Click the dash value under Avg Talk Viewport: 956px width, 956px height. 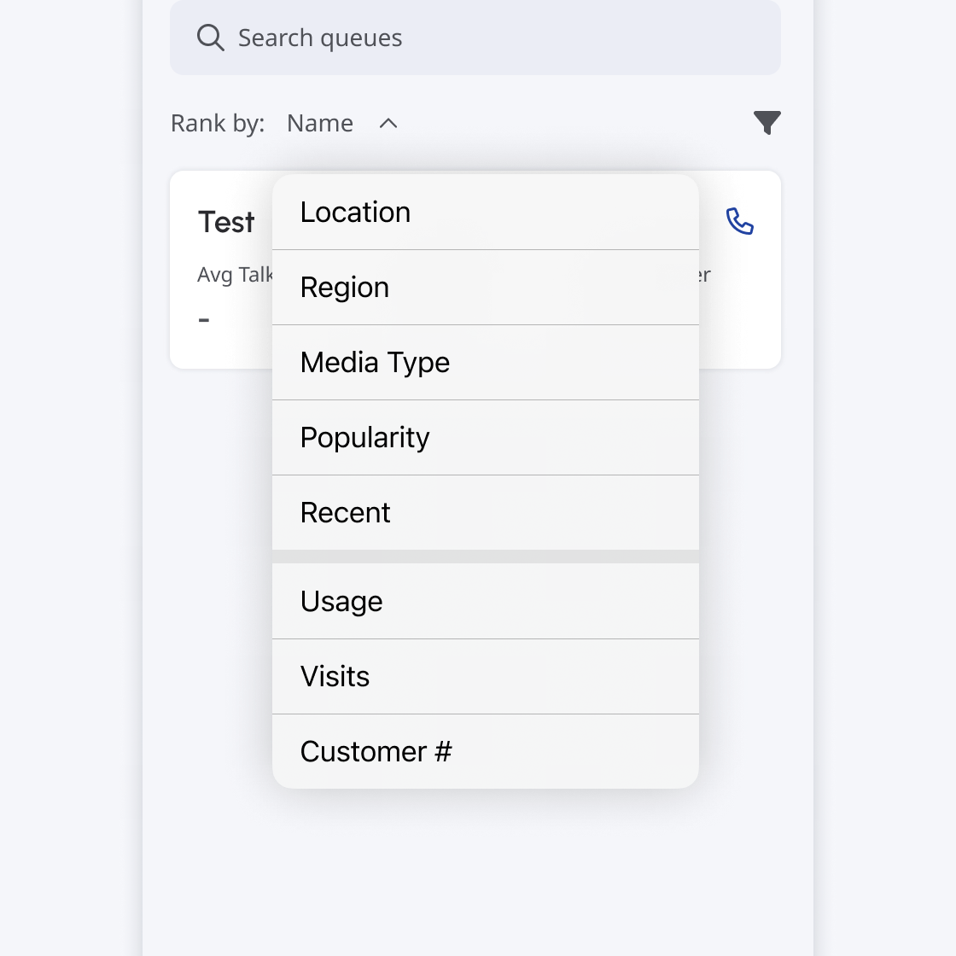tap(204, 320)
